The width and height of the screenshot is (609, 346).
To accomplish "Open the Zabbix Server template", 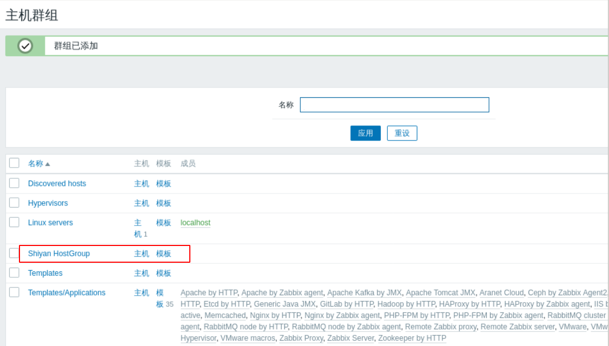I will click(x=351, y=338).
